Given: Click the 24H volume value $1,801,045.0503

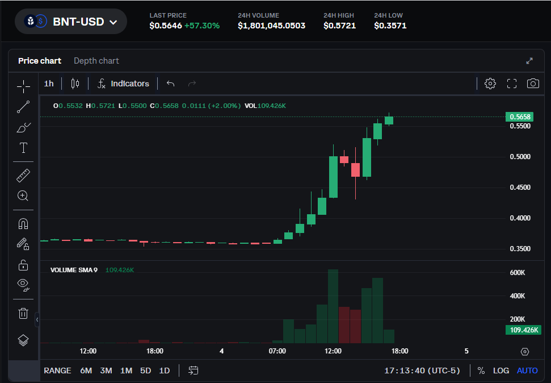Looking at the screenshot, I should (271, 26).
